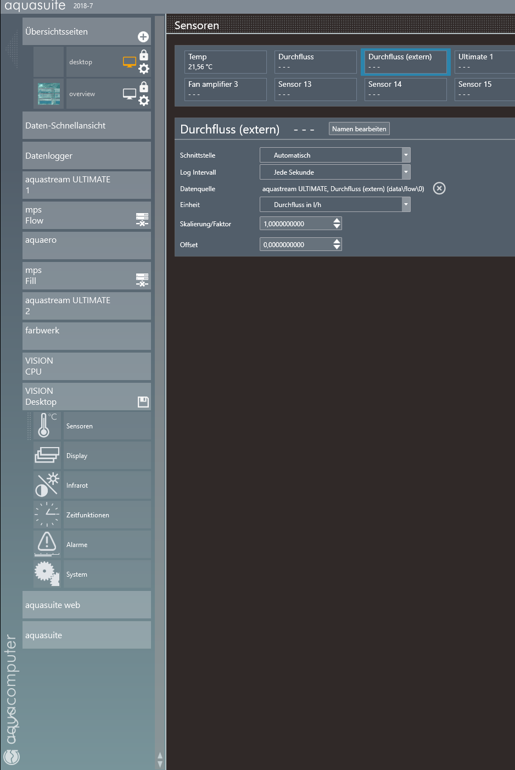Viewport: 515px width, 770px height.
Task: Open the Infrarot brightness icon
Action: 47,485
